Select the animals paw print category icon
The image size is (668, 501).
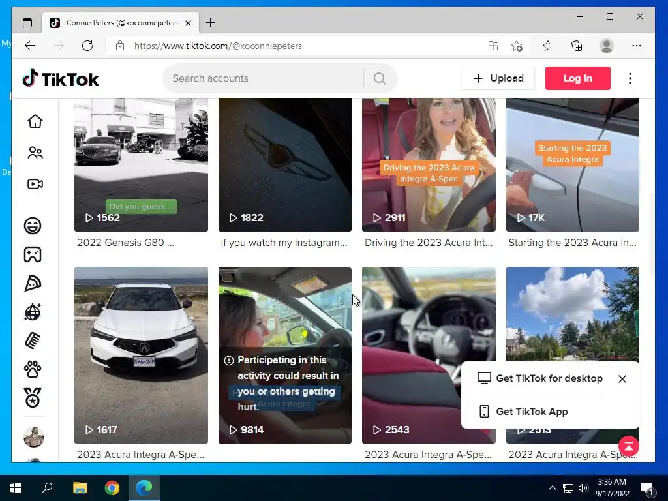click(33, 369)
